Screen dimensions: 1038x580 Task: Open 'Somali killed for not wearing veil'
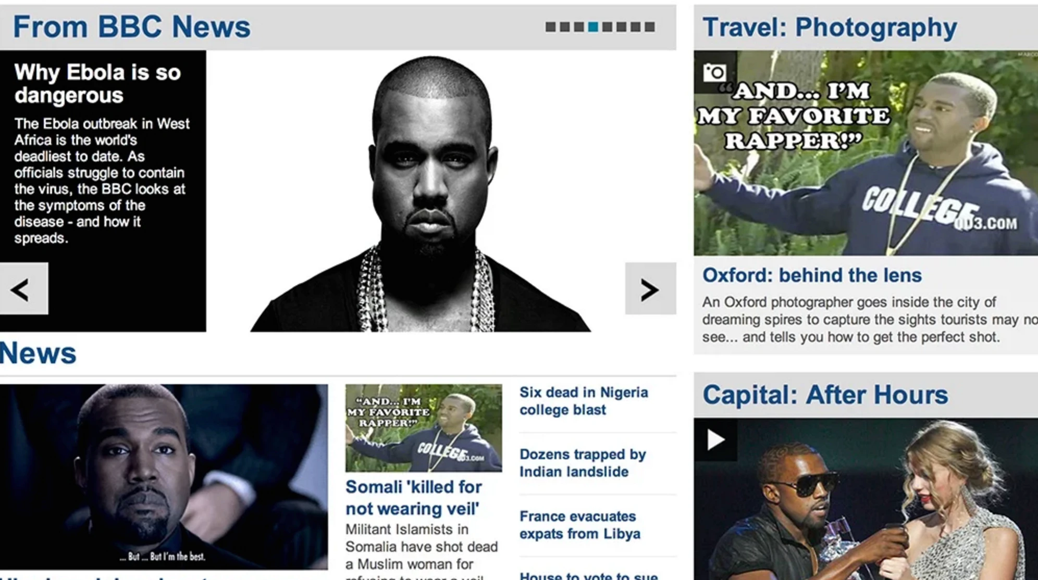414,497
